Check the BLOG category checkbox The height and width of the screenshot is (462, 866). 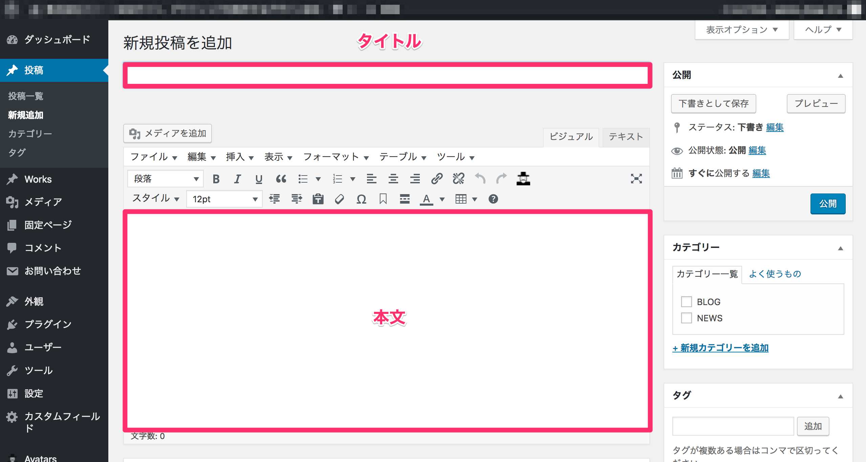coord(686,301)
